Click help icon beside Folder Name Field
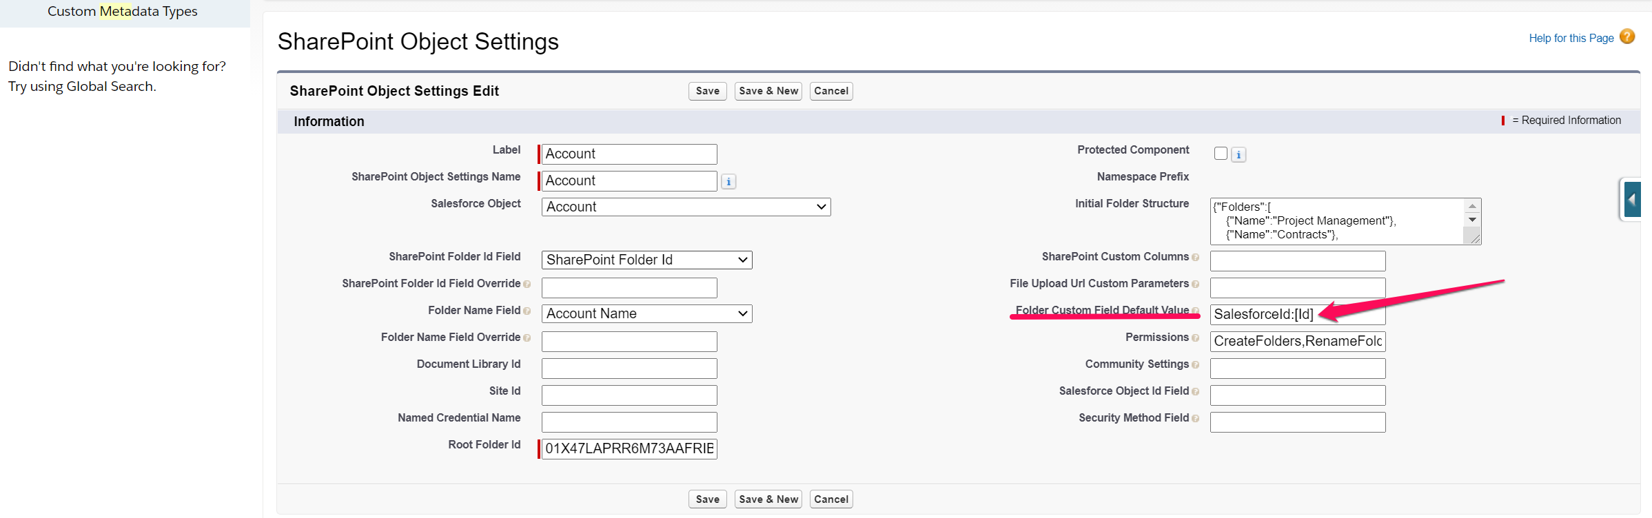Screen dimensions: 1652x518 [527, 311]
